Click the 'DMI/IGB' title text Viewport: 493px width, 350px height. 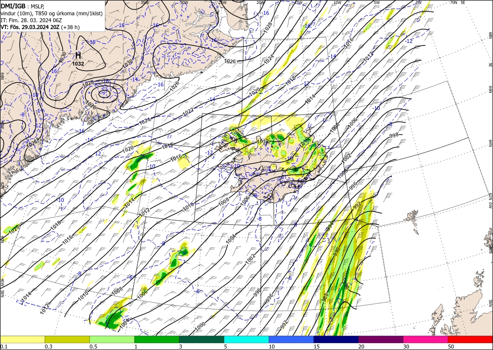13,5
